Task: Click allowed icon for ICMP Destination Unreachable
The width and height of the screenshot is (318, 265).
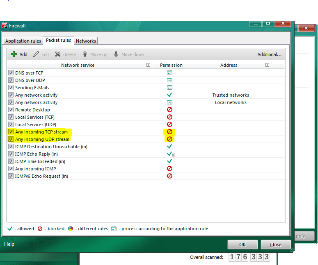Action: pos(169,146)
